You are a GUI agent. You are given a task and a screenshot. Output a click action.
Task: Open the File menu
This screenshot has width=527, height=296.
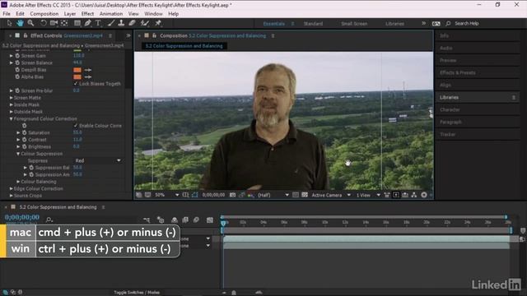tap(7, 14)
